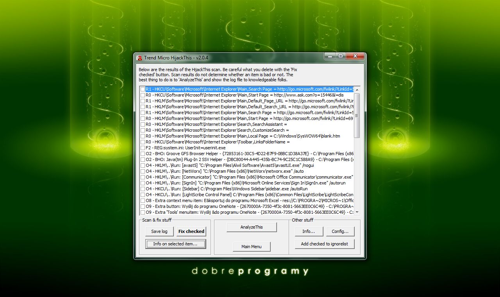Viewport: 500px width, 297px height.
Task: Select the LinksFolderName Toolbar entry
Action: tap(218, 142)
